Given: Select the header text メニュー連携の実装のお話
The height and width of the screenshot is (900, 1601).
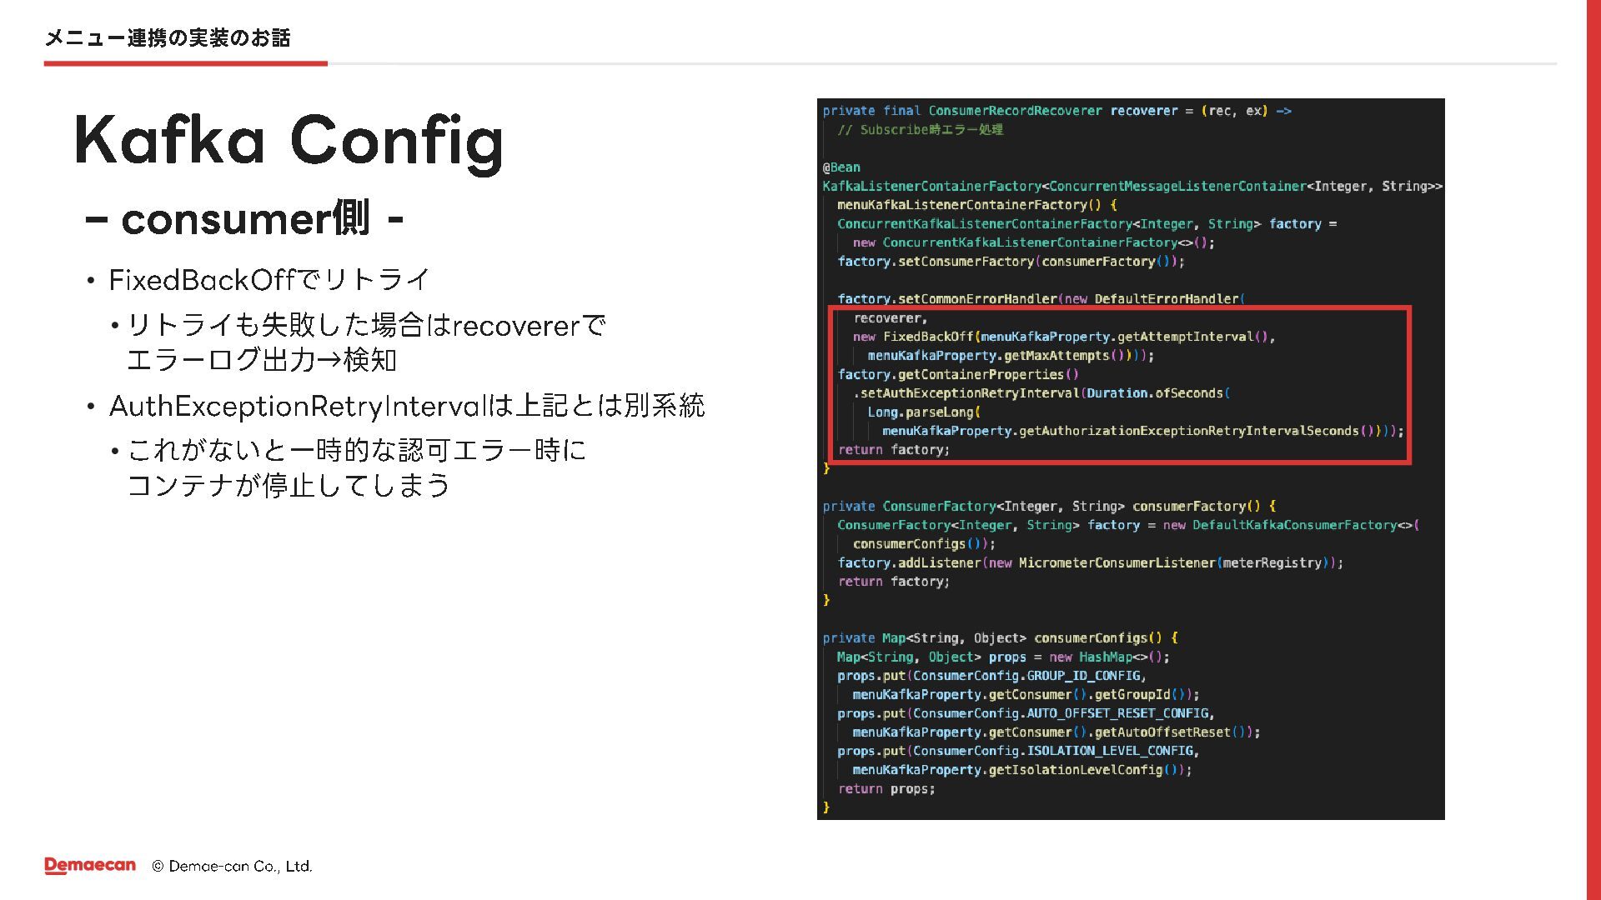Looking at the screenshot, I should coord(168,37).
